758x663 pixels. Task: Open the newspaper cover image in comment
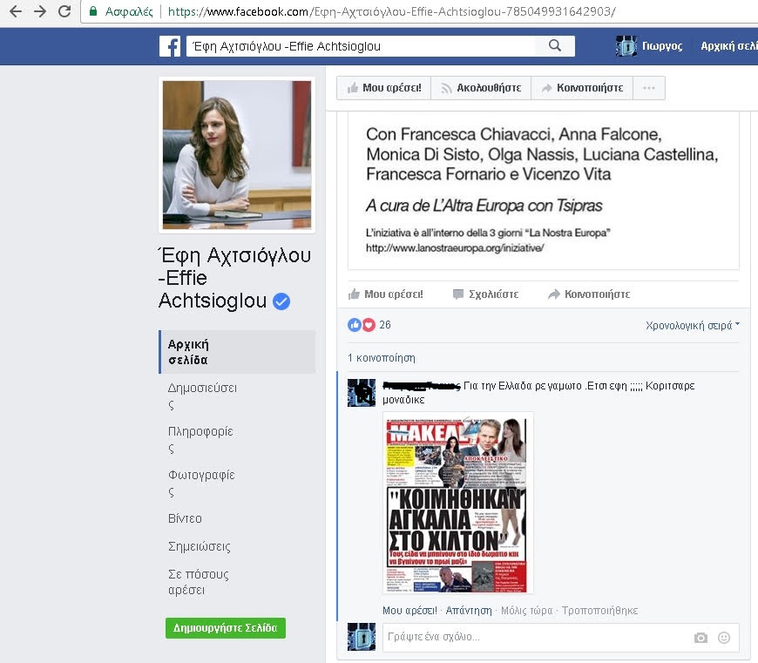[x=457, y=503]
